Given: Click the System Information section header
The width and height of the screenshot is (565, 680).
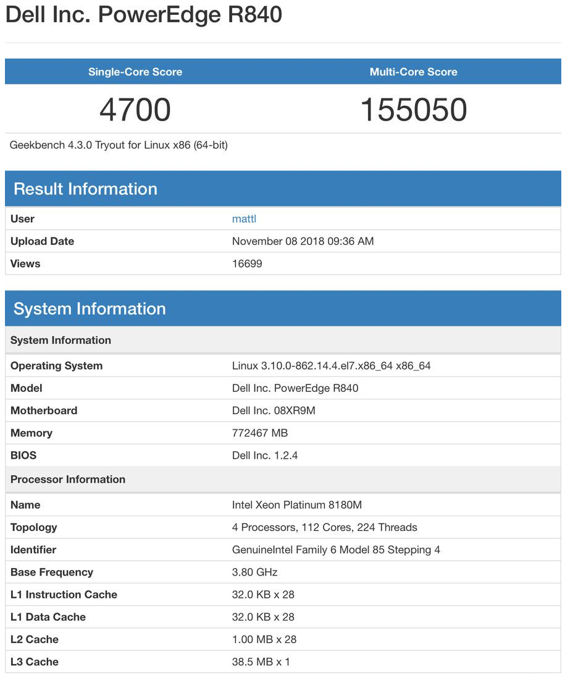Looking at the screenshot, I should tap(90, 308).
